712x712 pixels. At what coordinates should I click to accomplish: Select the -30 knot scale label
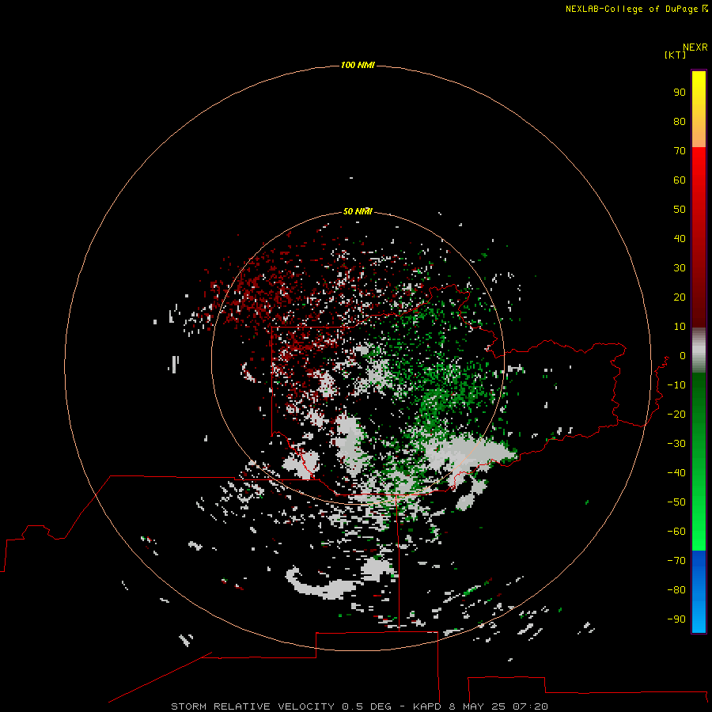676,444
